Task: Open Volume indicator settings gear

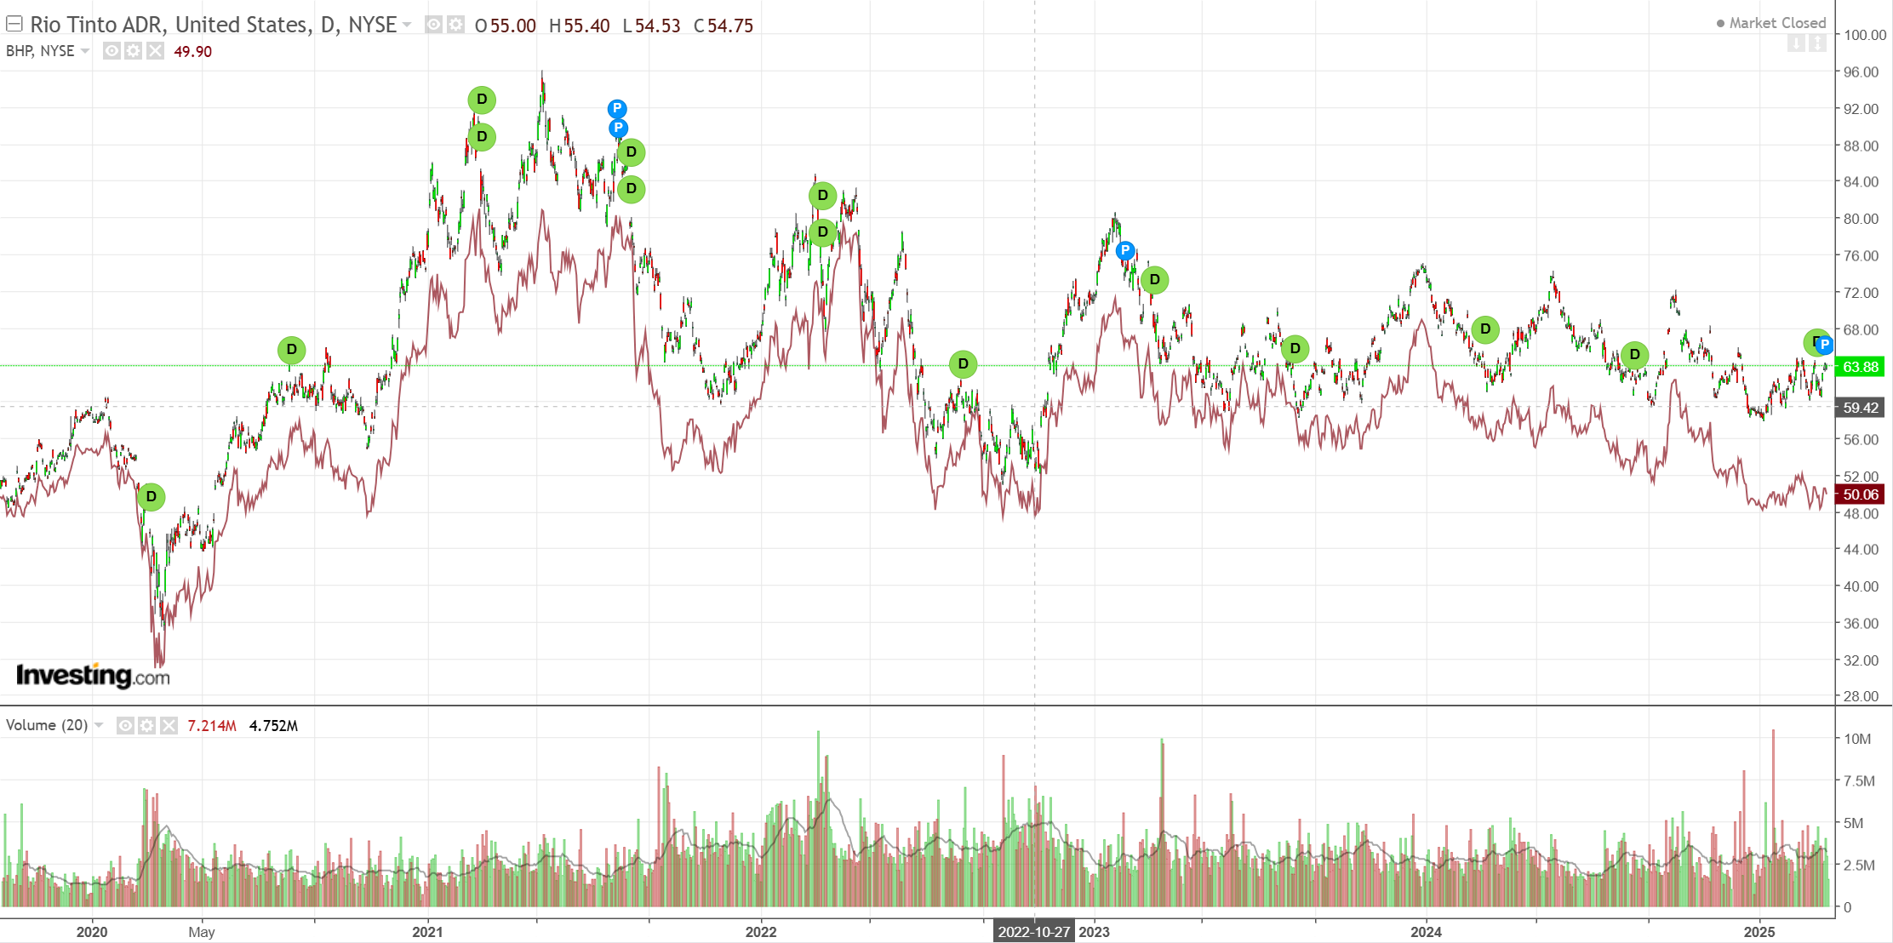Action: [147, 725]
